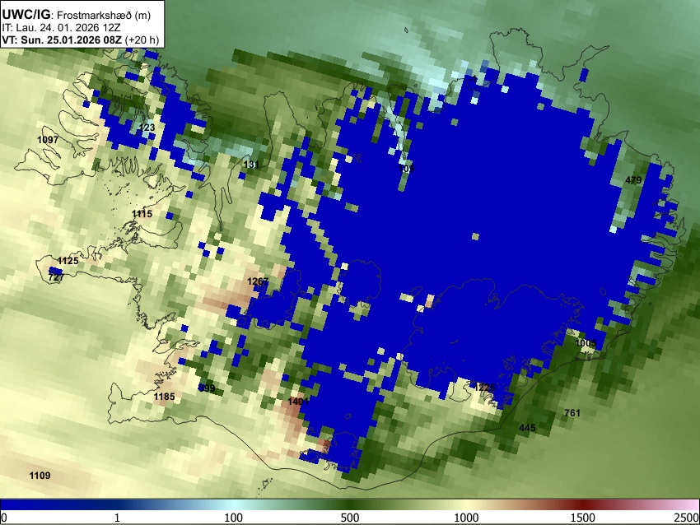This screenshot has width=700, height=525.
Task: Click the 1225 value label
Action: (x=484, y=388)
